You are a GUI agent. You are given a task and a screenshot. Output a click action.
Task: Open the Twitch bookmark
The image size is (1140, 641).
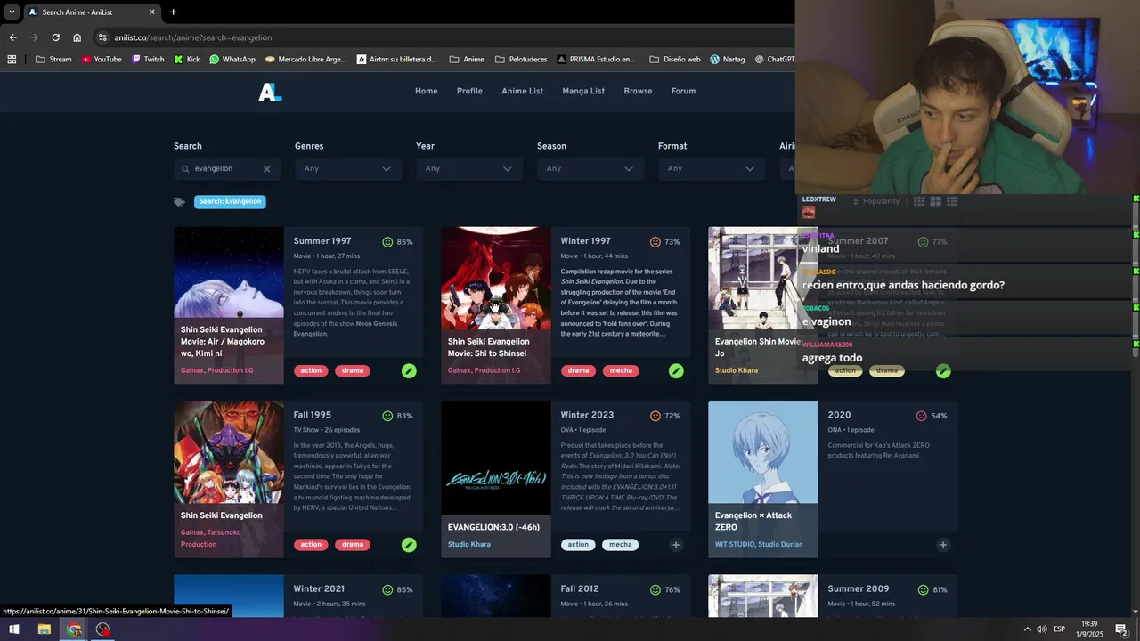[x=148, y=60]
